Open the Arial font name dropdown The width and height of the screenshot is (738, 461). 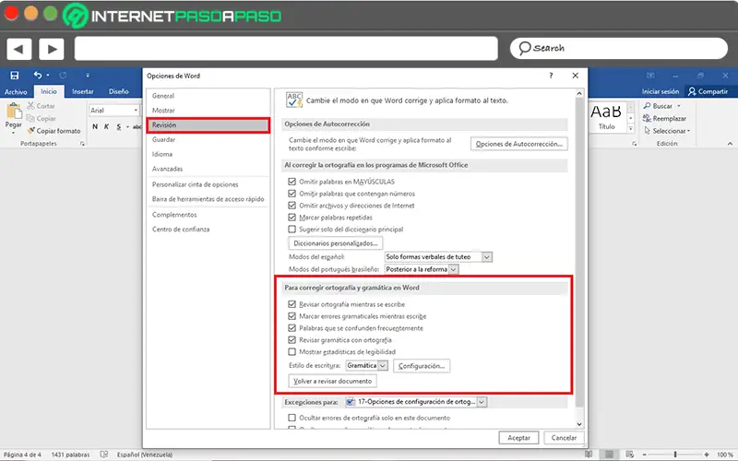click(136, 110)
